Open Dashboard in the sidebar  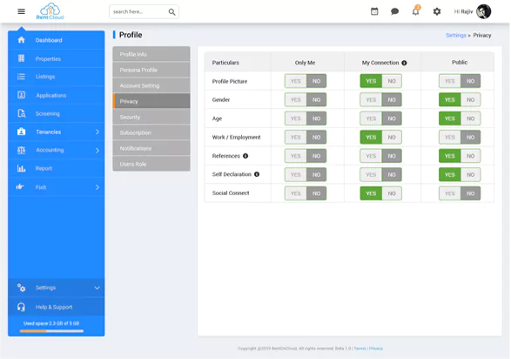[x=57, y=40]
